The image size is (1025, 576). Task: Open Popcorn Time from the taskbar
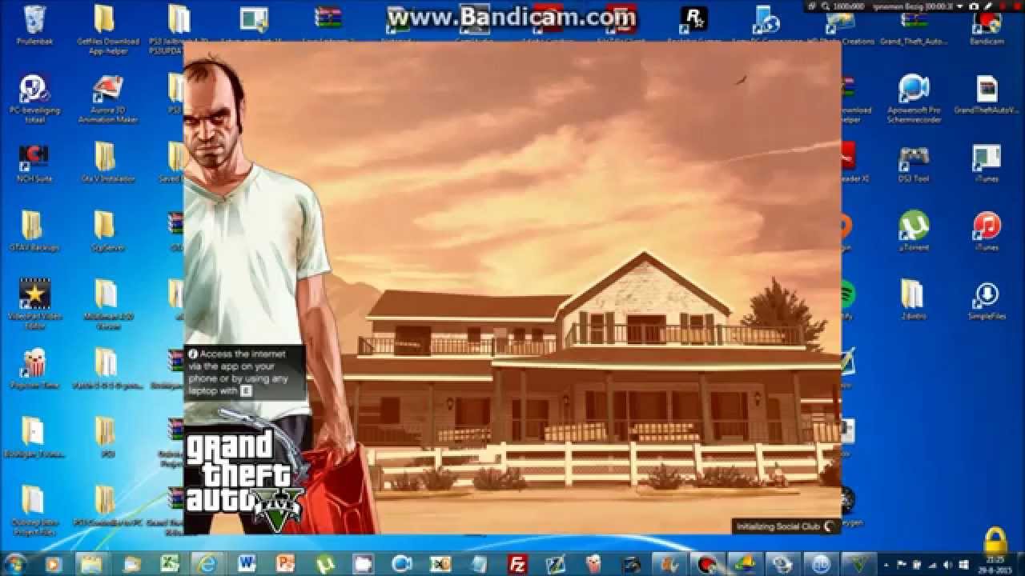coord(595,563)
